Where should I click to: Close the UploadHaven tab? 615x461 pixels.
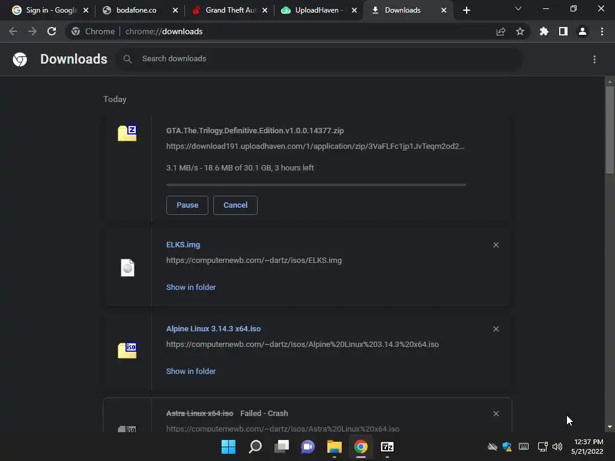point(354,11)
